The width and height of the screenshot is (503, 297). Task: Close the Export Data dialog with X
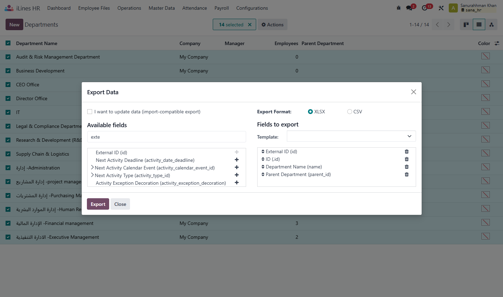pyautogui.click(x=414, y=92)
